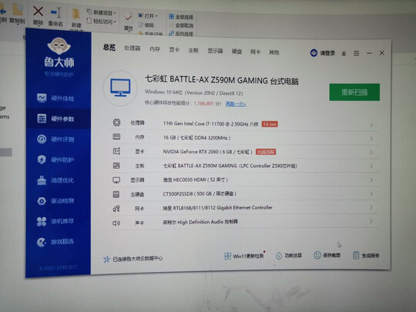Open 驱动检测 in the sidebar
Viewport: 416px width, 312px height.
(55, 200)
